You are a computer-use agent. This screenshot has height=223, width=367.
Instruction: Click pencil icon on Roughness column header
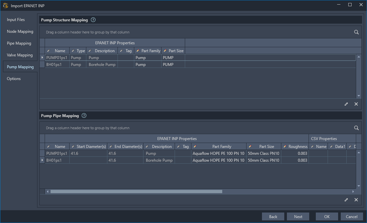(x=285, y=146)
